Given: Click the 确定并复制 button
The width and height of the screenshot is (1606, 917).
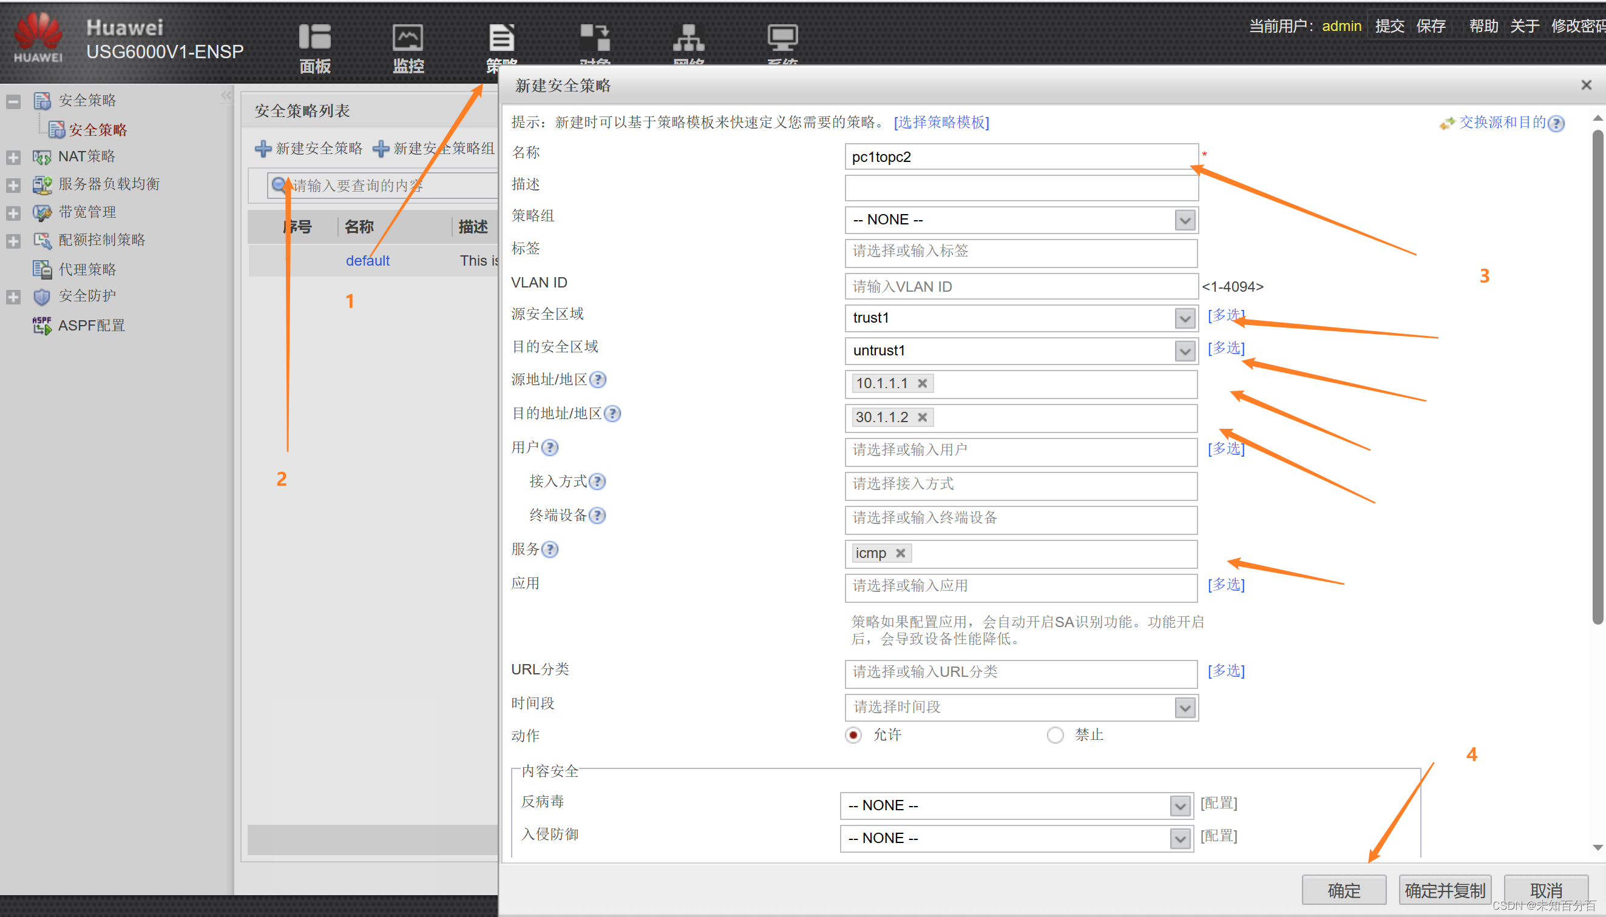Looking at the screenshot, I should [1445, 890].
